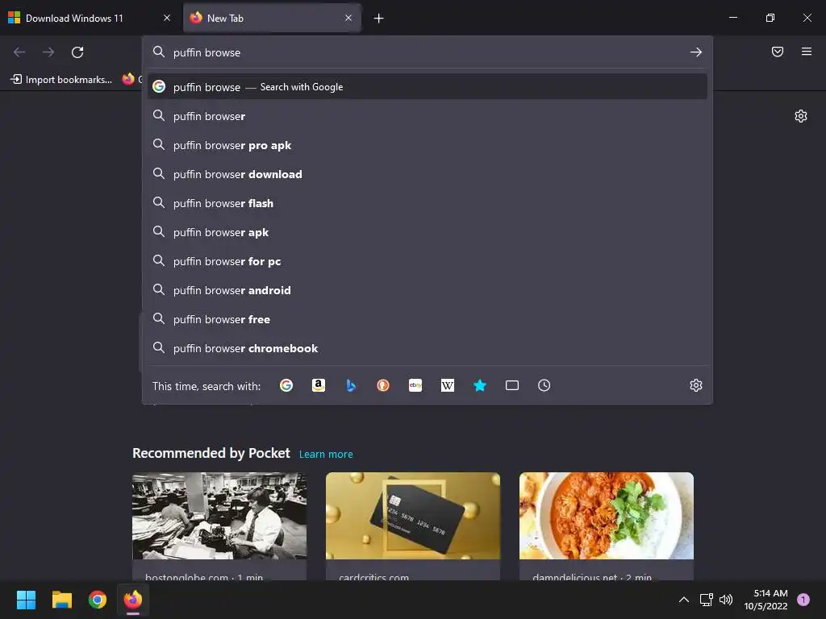This screenshot has height=619, width=826.
Task: Open network status icon in tray
Action: point(706,600)
